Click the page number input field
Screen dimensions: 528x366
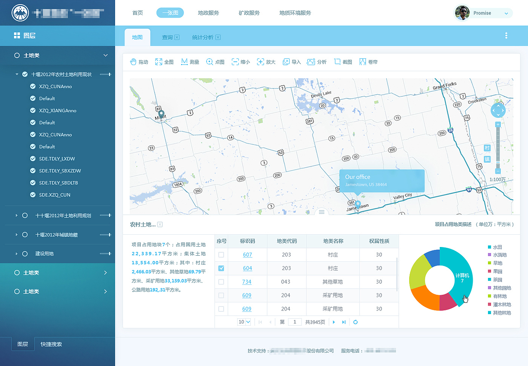295,322
